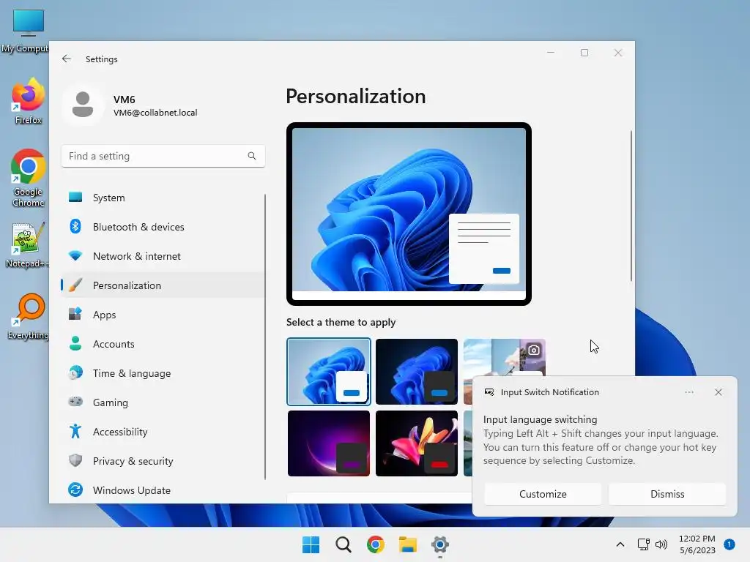The image size is (750, 562).
Task: Click the Network wifi icon in sidebar
Action: pos(75,255)
